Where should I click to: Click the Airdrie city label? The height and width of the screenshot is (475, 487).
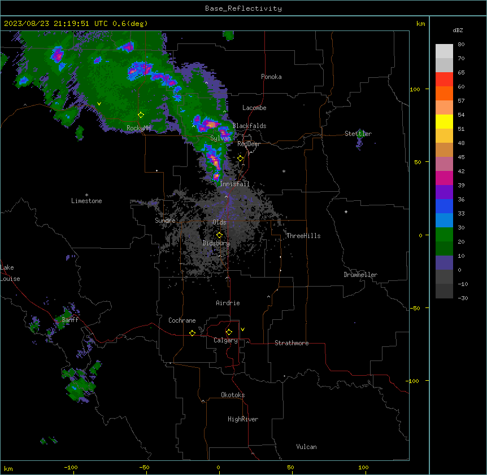[228, 303]
